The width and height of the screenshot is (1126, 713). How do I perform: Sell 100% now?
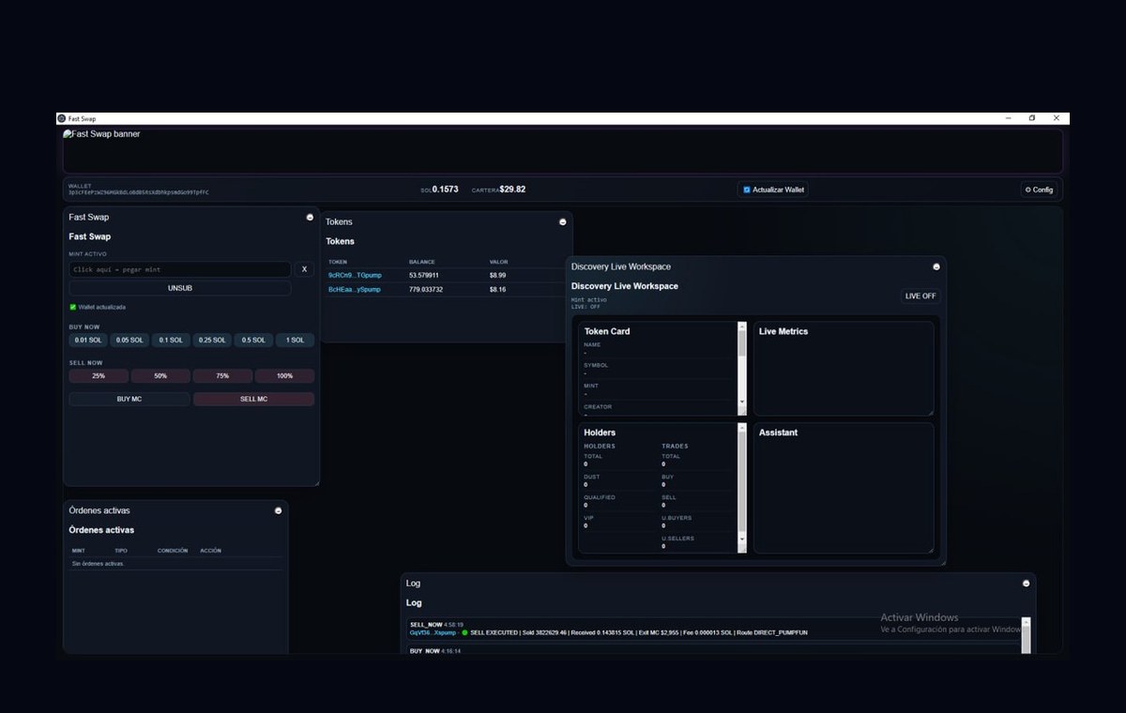(285, 375)
